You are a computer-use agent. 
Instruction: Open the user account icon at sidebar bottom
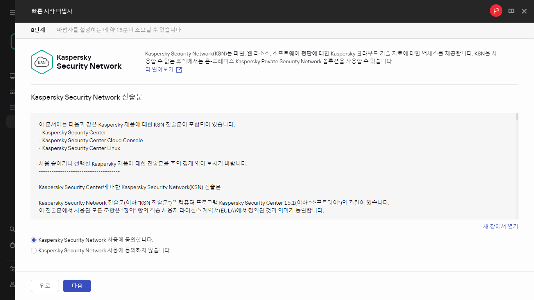(12, 284)
